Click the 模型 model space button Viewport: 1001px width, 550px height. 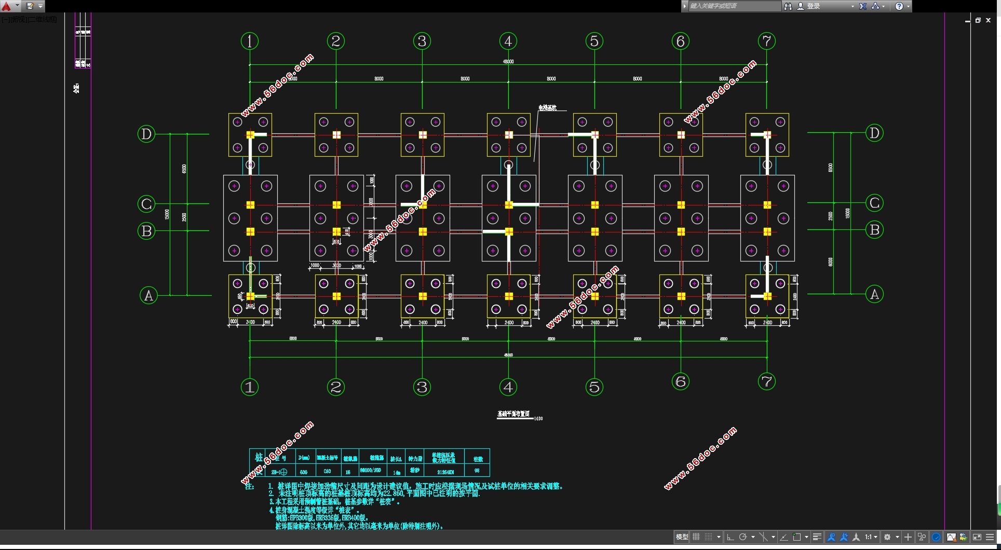point(682,537)
